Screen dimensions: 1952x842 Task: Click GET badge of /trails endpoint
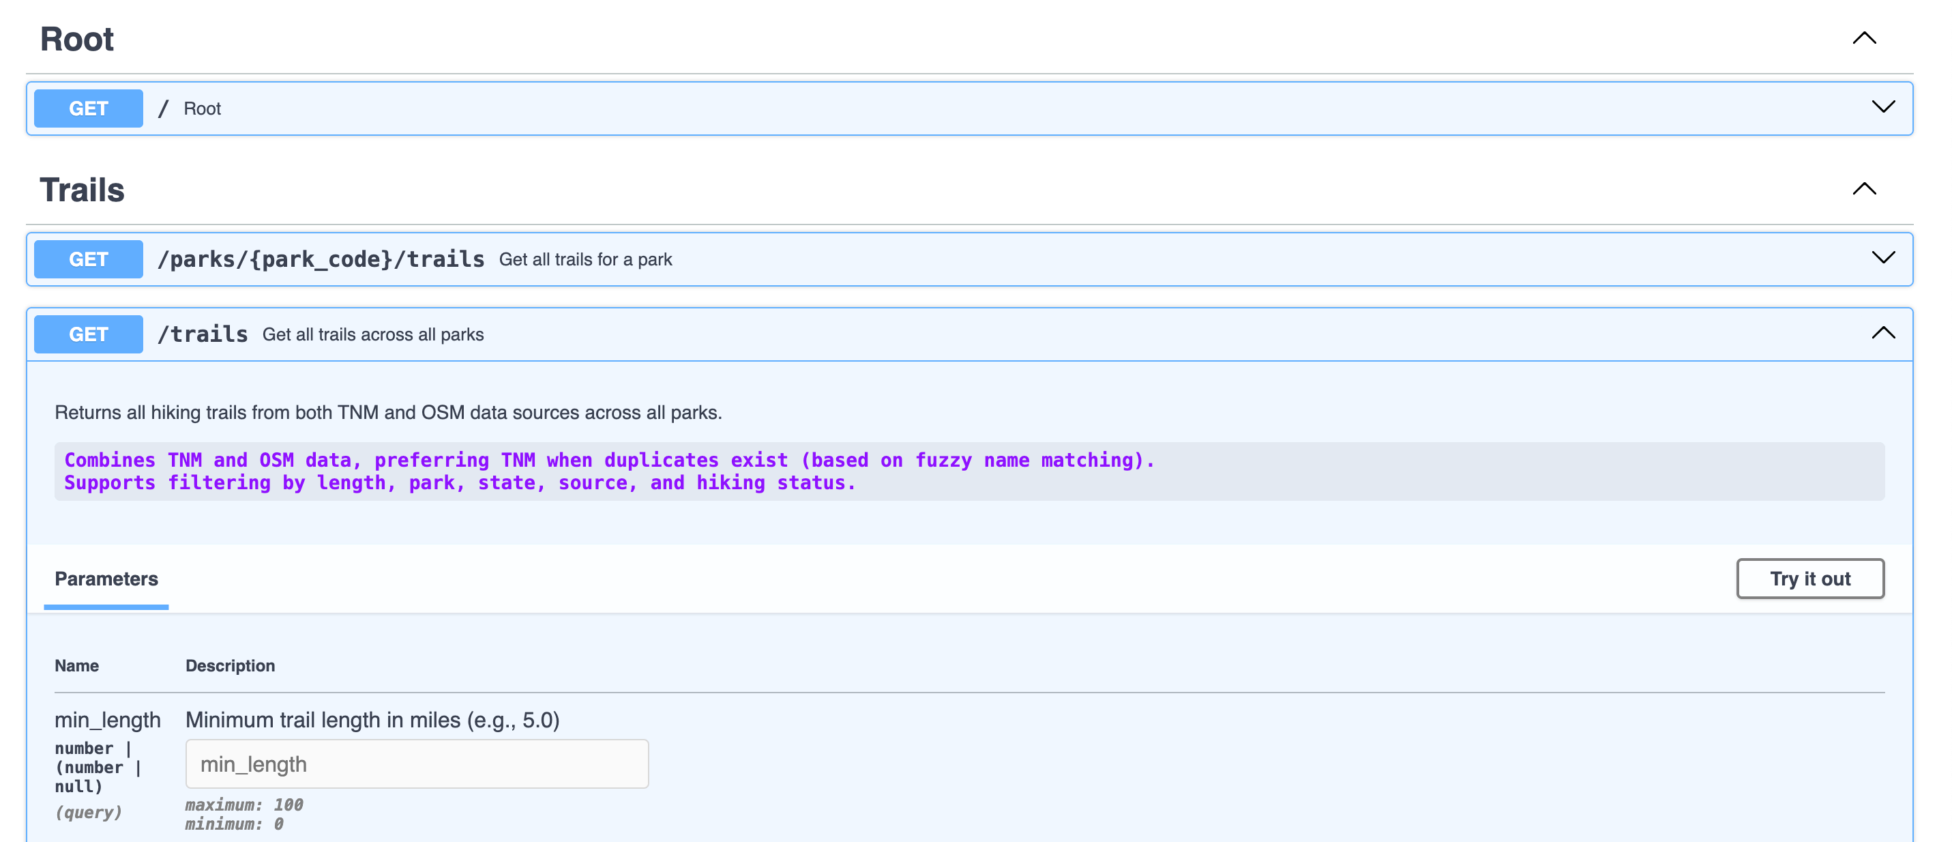[x=88, y=334]
